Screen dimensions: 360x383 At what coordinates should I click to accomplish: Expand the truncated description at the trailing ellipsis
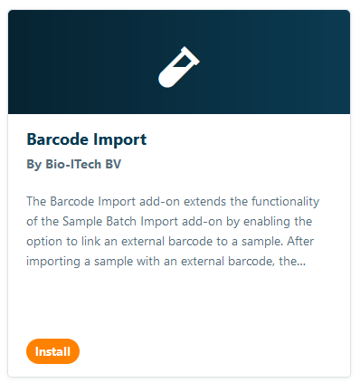(x=301, y=262)
